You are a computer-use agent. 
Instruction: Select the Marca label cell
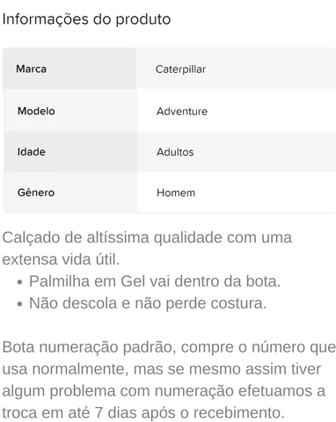69,69
